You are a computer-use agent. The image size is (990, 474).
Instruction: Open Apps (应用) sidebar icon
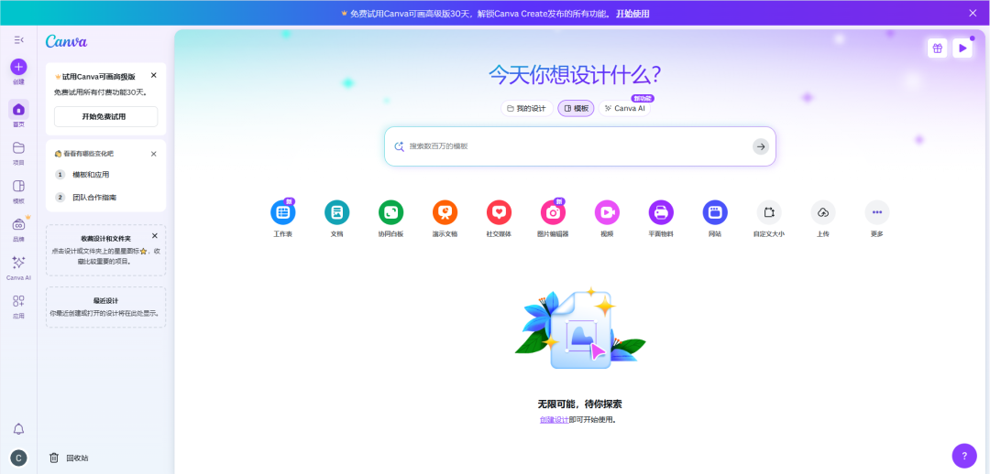click(x=18, y=301)
